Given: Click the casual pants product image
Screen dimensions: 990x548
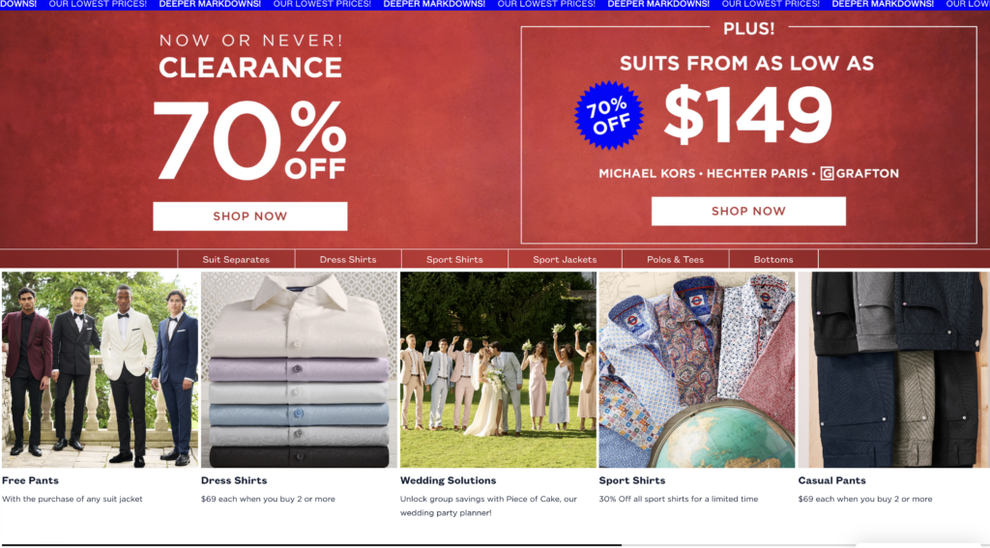Looking at the screenshot, I should (x=894, y=370).
